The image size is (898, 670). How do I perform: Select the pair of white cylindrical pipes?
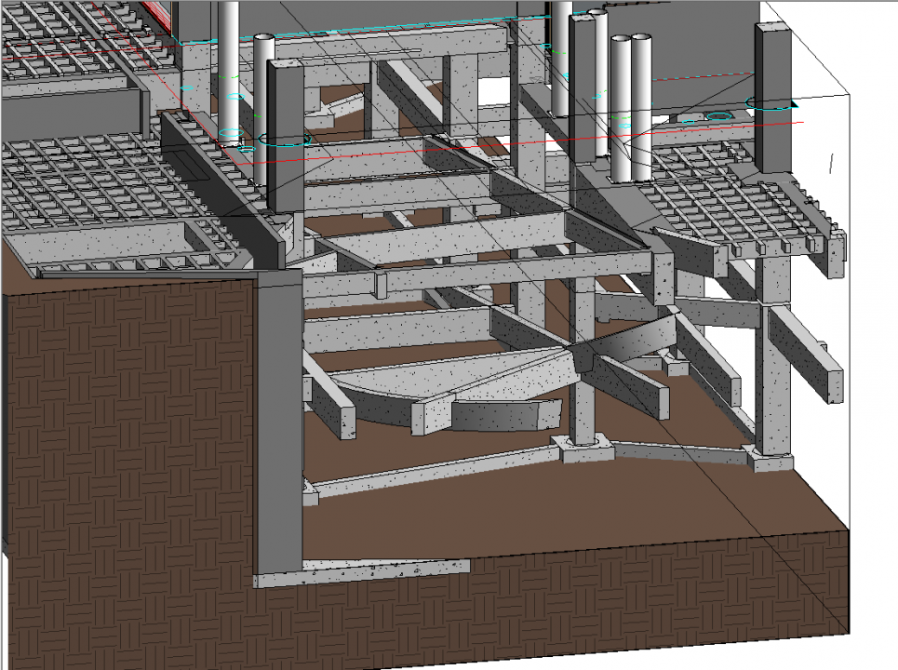630,107
